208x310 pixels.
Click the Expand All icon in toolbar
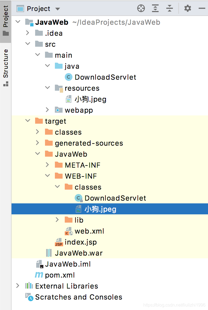coord(155,8)
